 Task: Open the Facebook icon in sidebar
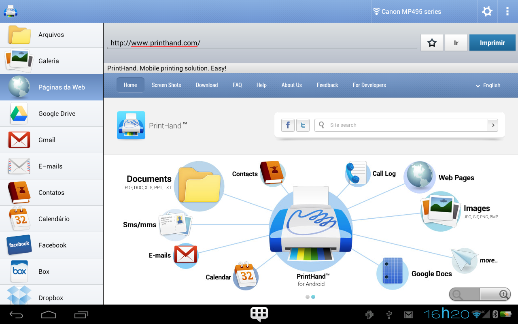click(x=19, y=244)
